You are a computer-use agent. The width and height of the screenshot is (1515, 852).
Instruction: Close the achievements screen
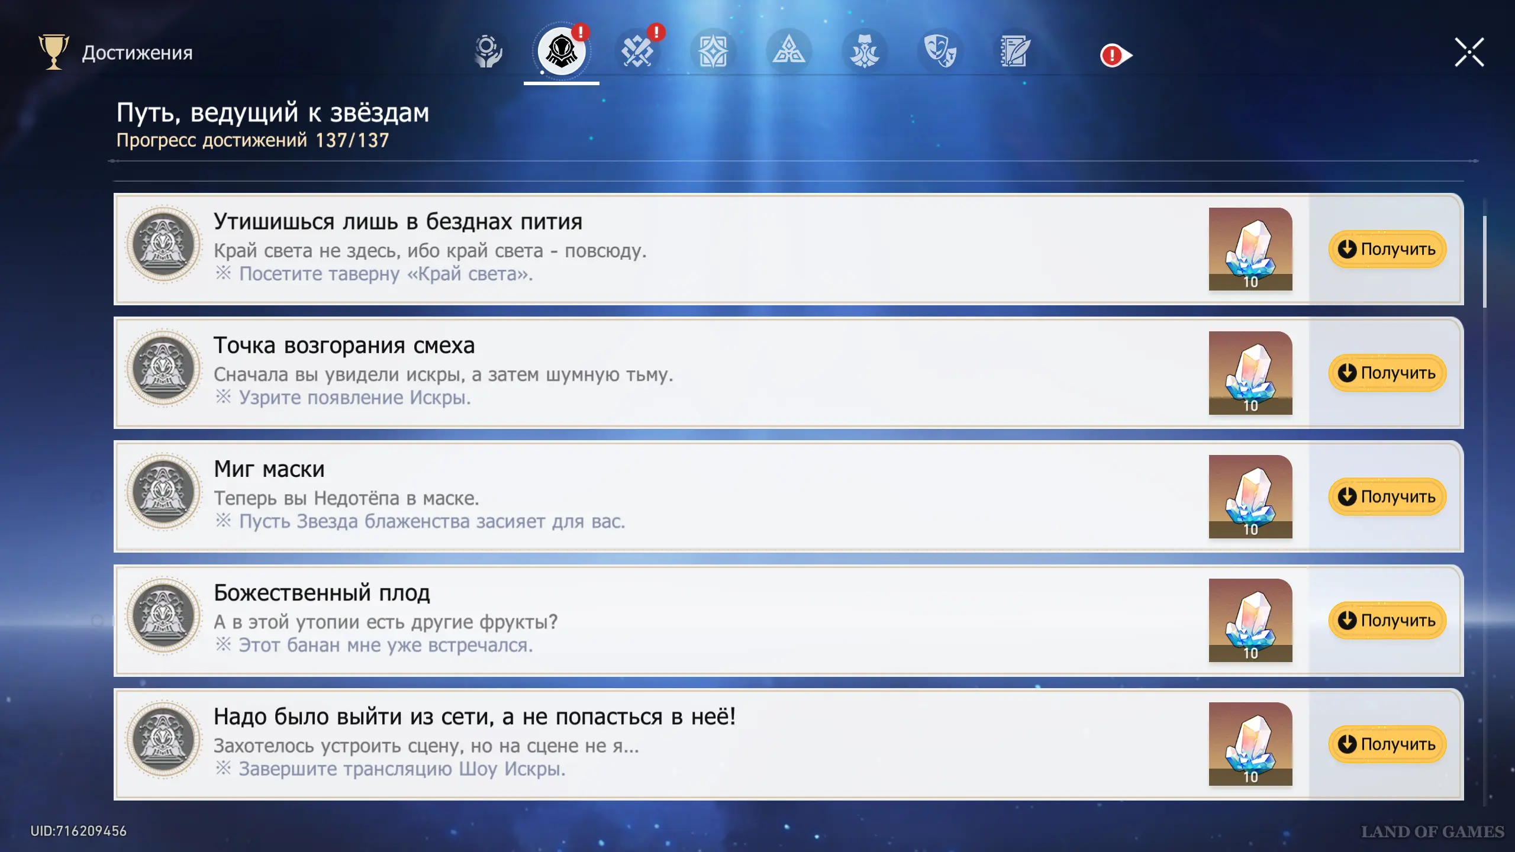[x=1469, y=52]
